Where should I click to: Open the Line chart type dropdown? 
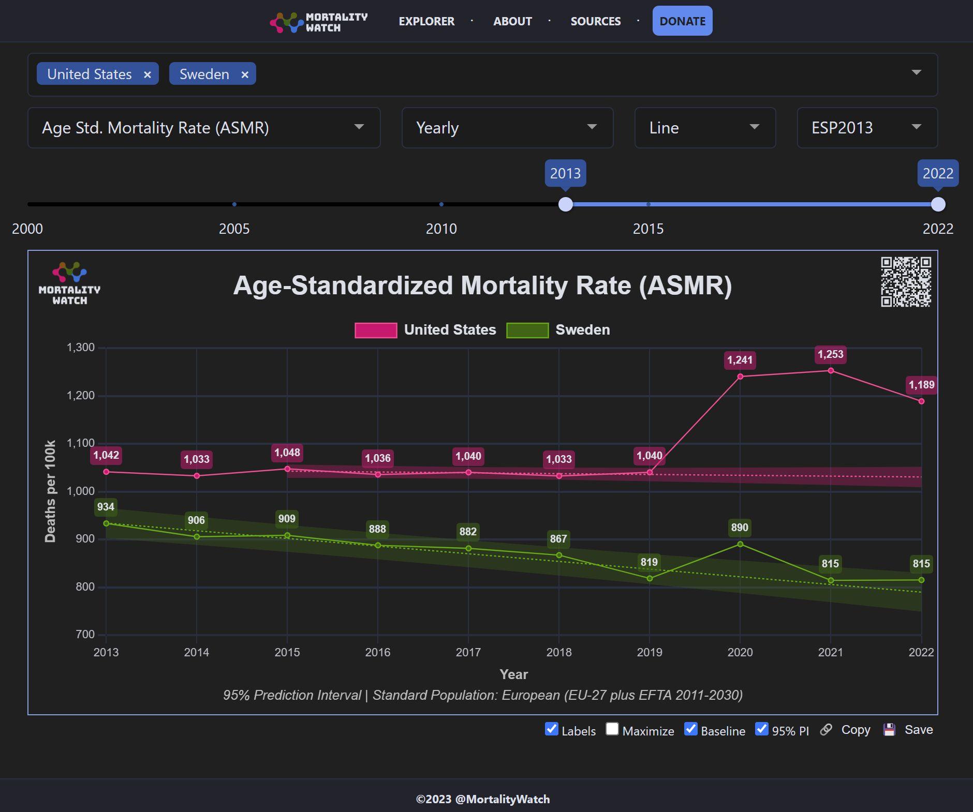[x=705, y=128]
